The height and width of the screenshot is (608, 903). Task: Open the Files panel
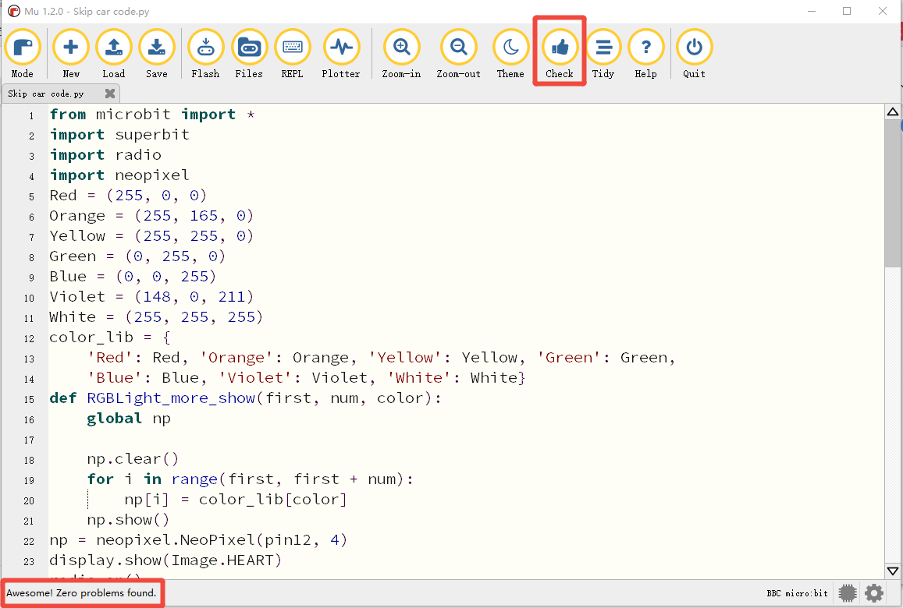click(x=249, y=54)
